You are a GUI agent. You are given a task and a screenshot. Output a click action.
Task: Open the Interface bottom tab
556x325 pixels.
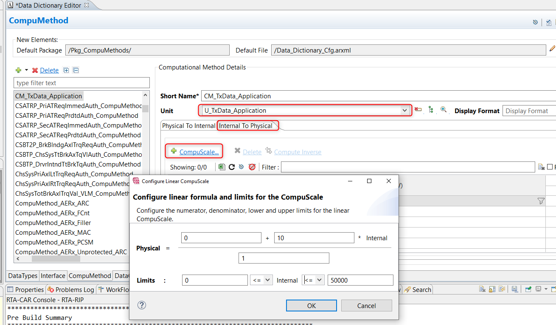tap(53, 276)
